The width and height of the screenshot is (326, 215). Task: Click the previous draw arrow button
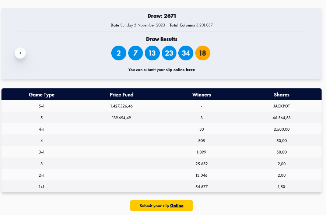click(x=20, y=53)
